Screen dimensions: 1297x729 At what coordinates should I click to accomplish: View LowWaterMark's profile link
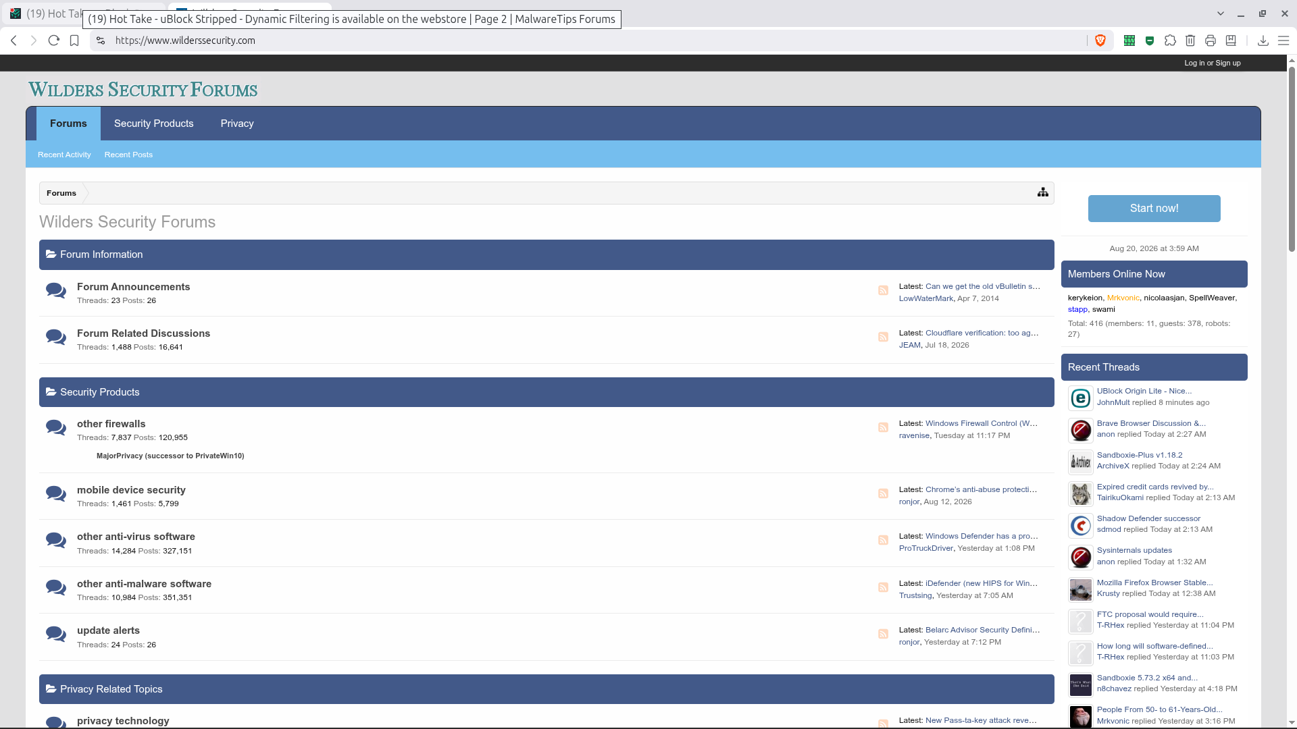pos(926,298)
